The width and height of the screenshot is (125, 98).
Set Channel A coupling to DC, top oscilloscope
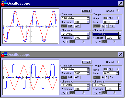[x=73, y=42]
